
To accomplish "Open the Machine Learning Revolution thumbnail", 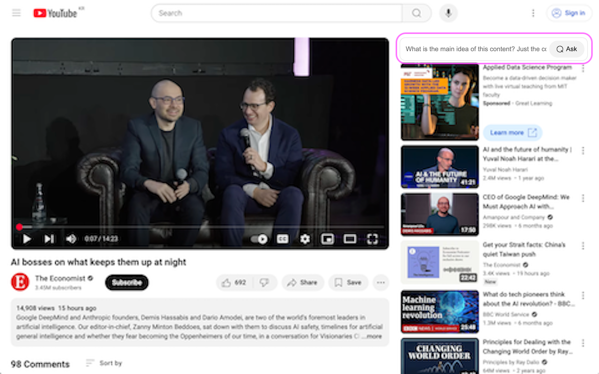I will pyautogui.click(x=439, y=311).
